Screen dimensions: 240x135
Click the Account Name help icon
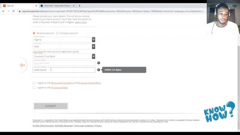[99, 63]
